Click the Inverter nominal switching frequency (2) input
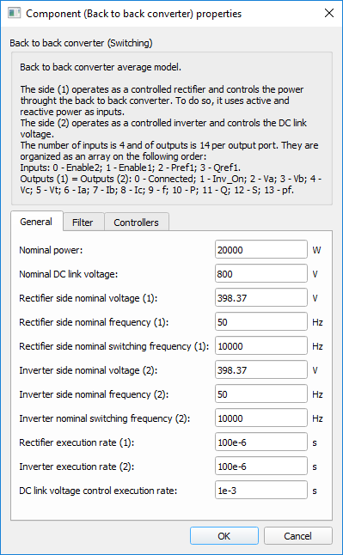This screenshot has width=343, height=555. (x=260, y=418)
